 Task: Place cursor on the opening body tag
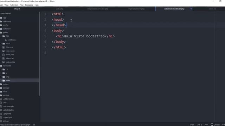coord(58,30)
